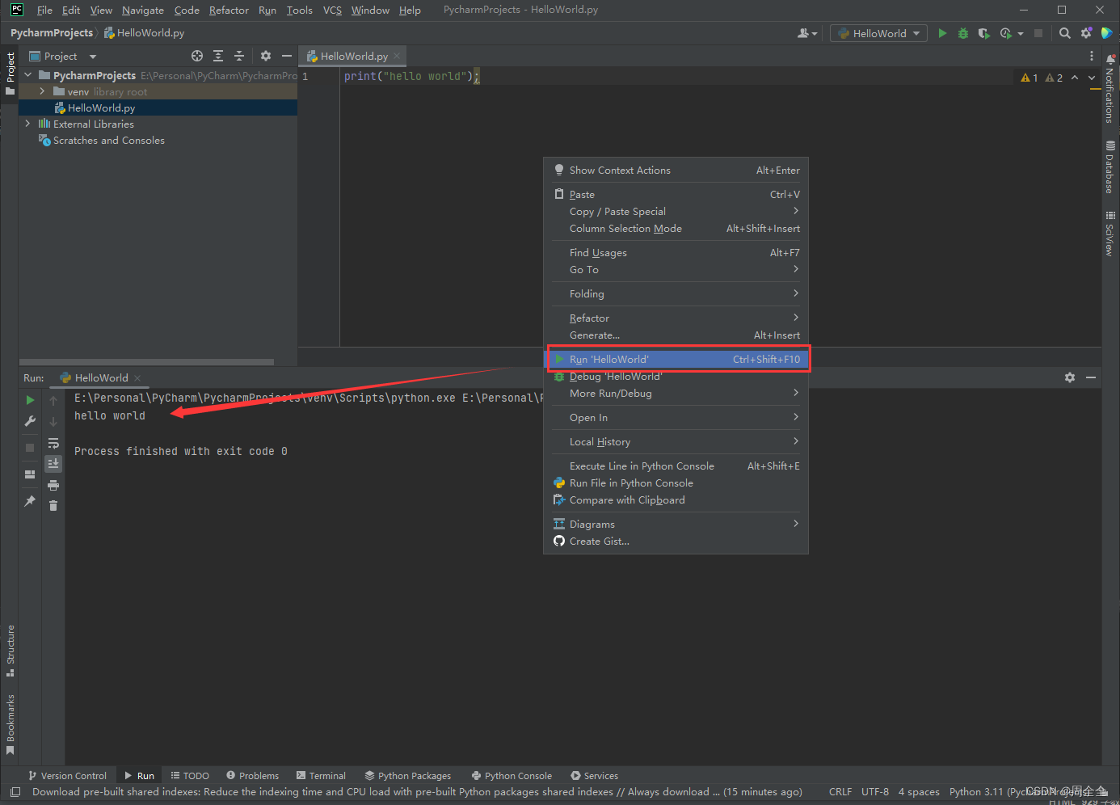Viewport: 1120px width, 805px height.
Task: Click the UTF-8 encoding status entry
Action: click(875, 791)
